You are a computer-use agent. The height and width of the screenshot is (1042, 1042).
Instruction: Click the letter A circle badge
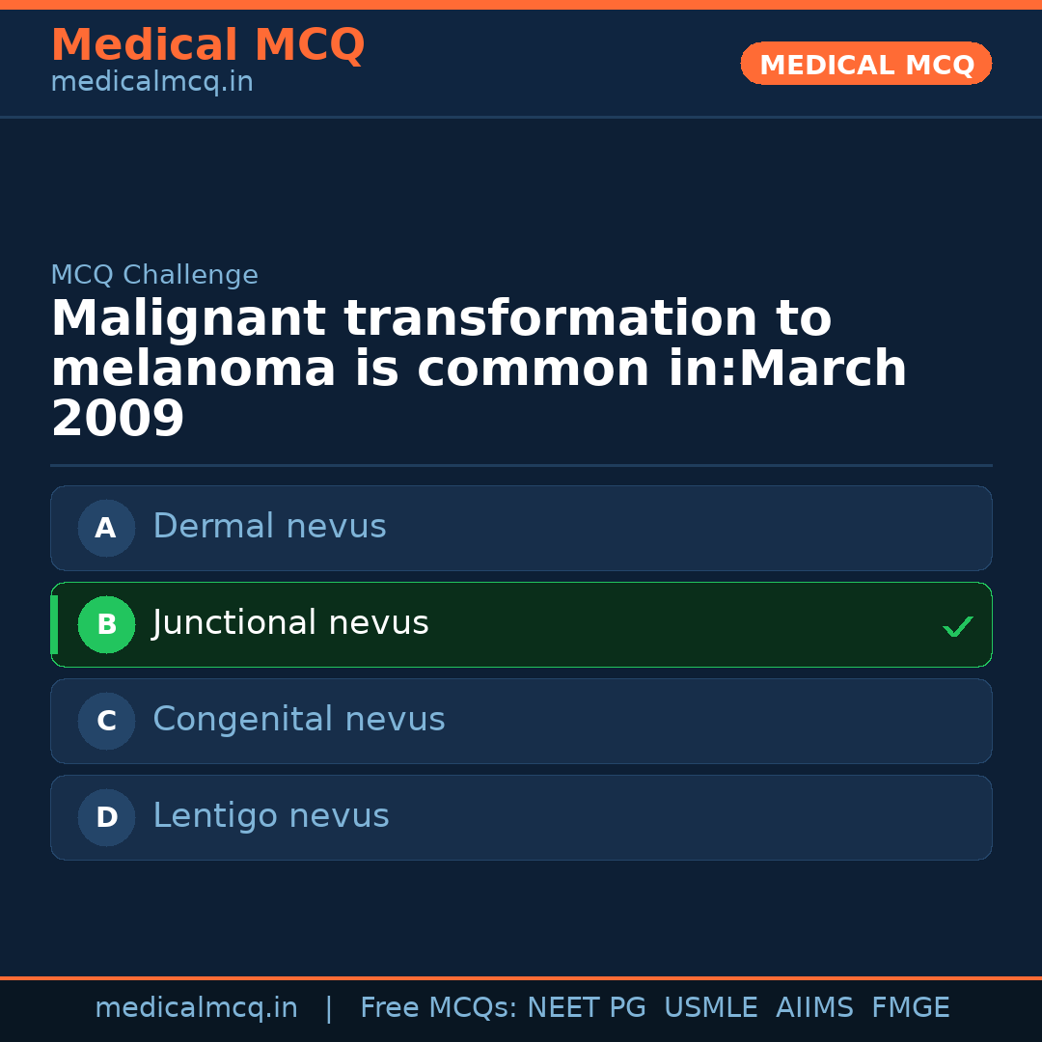click(106, 528)
